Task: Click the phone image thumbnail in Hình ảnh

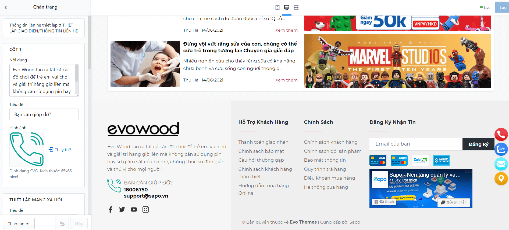Action: (27, 149)
